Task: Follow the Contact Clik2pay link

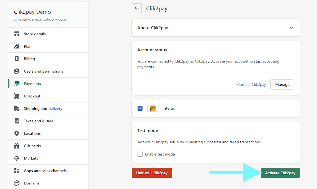Action: point(252,85)
